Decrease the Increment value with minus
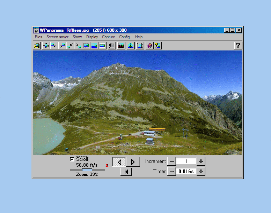 click(x=171, y=161)
